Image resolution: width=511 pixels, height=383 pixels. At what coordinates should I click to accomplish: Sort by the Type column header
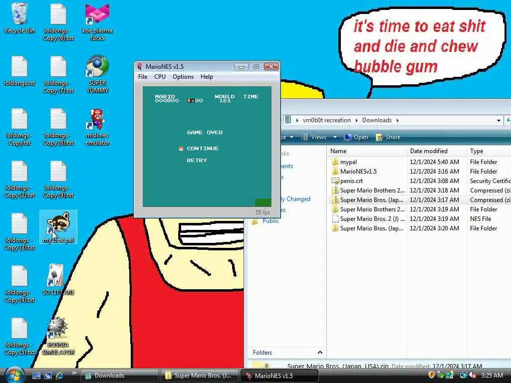click(x=489, y=151)
